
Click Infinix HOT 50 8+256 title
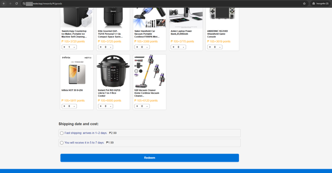72,90
